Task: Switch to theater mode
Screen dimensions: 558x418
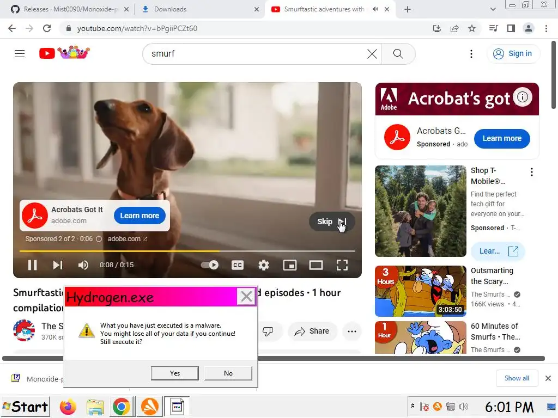Action: tap(316, 265)
